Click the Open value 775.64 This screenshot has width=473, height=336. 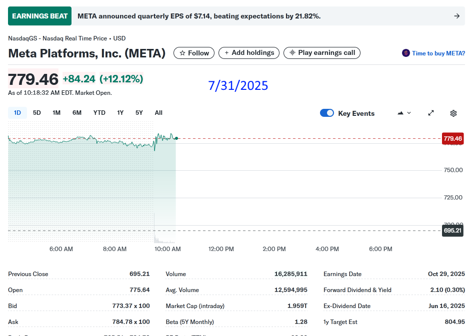(139, 290)
